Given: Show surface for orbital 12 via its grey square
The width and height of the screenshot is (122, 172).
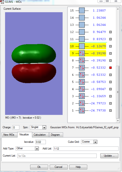Looking at the screenshot, I should [111, 32].
